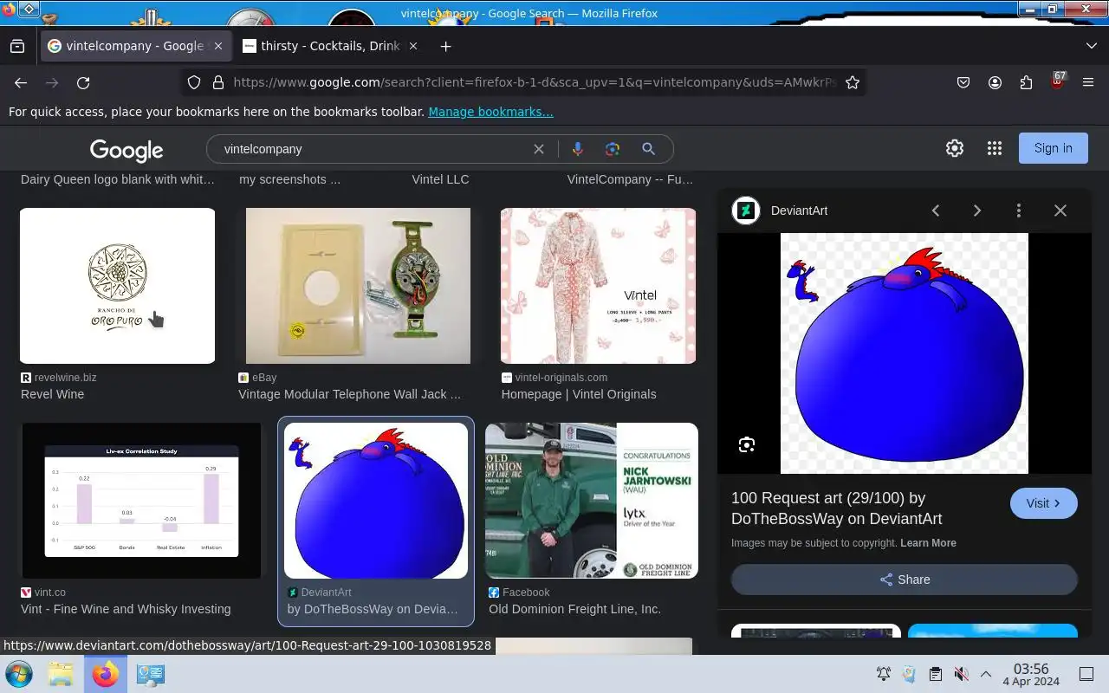This screenshot has height=693, width=1109.
Task: Click the vintel-originals.com source text
Action: point(561,378)
